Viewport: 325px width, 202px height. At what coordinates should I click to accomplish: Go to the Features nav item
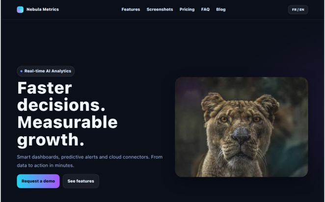(131, 9)
